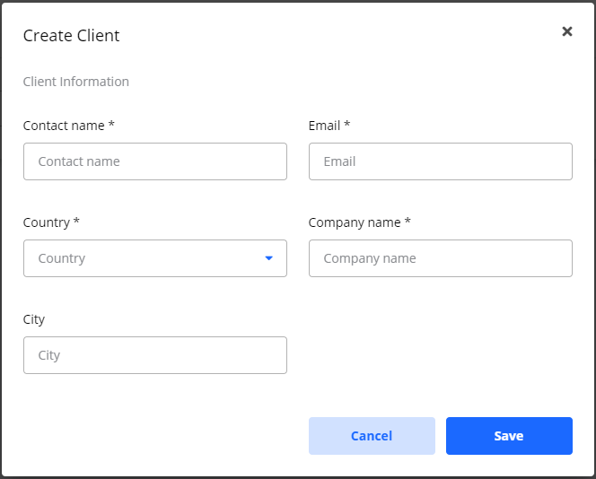Open the Country selection field

144,258
